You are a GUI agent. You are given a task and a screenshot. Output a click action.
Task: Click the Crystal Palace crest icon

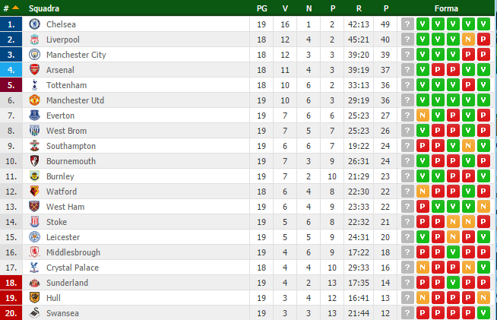point(34,268)
